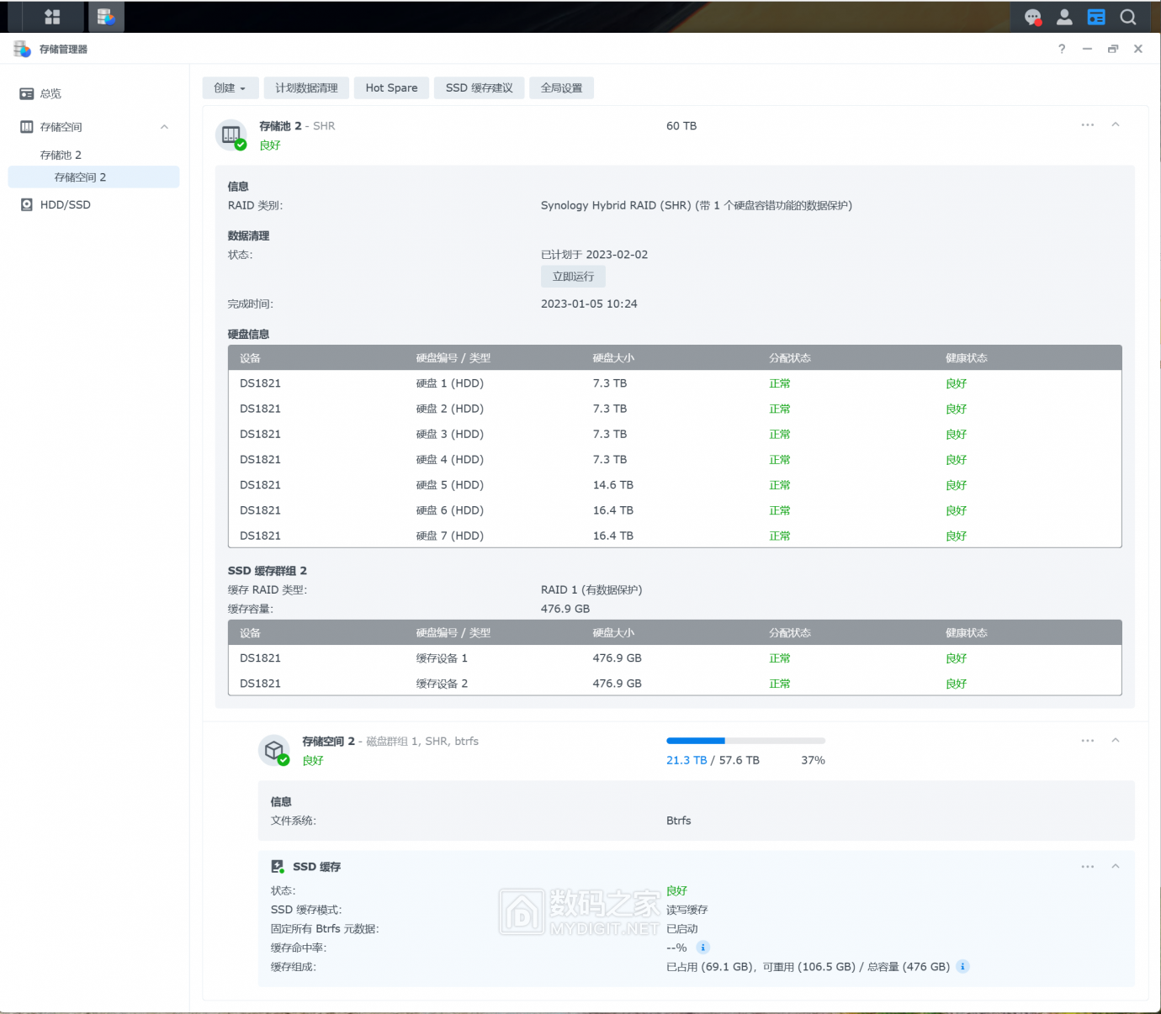Open the widgets panel icon
This screenshot has width=1161, height=1014.
[1096, 17]
